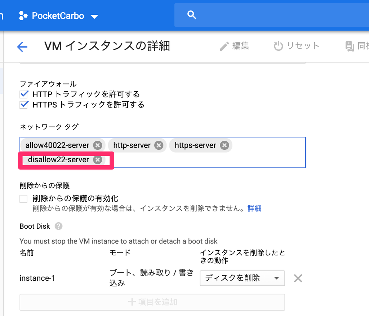This screenshot has width=369, height=316.
Task: Click the モード column header
Action: click(x=120, y=253)
